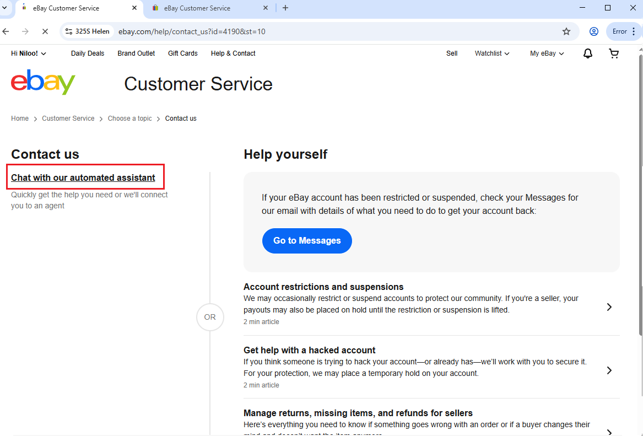Open the tab search dropdown arrow
Image resolution: width=643 pixels, height=436 pixels.
4,8
